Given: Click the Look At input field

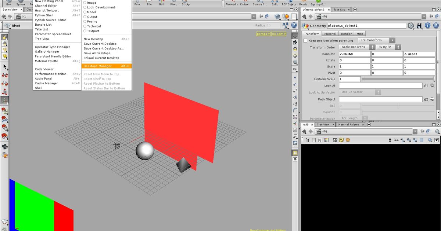Looking at the screenshot, I should click(x=380, y=86).
